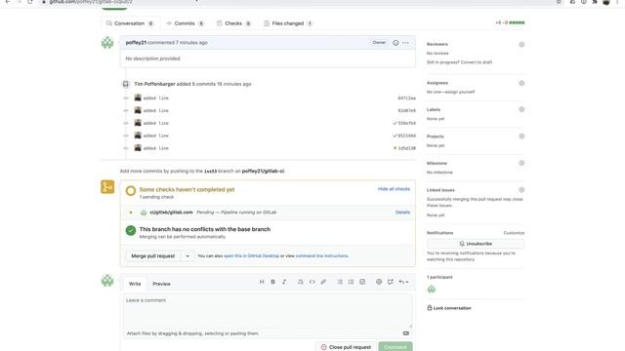Open poffey21/gitlab-ci repository link
The image size is (625, 351).
[x=263, y=172]
